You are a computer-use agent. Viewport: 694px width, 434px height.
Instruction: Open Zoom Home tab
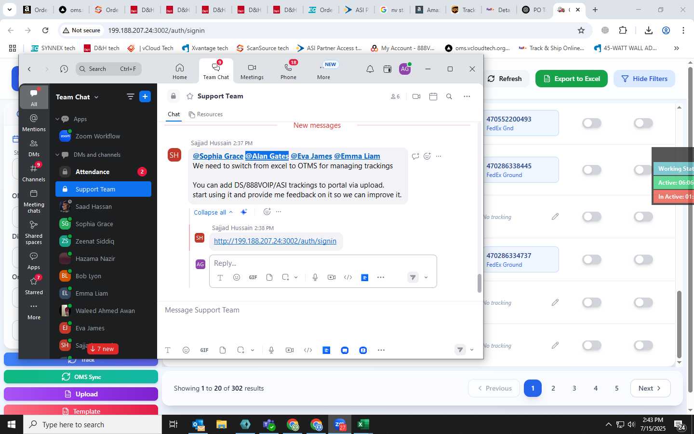180,71
